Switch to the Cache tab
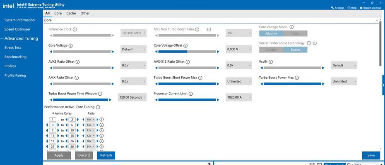The height and width of the screenshot is (165, 385). [71, 13]
